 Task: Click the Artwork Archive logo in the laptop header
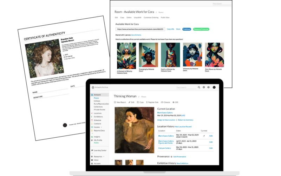[x=100, y=87]
